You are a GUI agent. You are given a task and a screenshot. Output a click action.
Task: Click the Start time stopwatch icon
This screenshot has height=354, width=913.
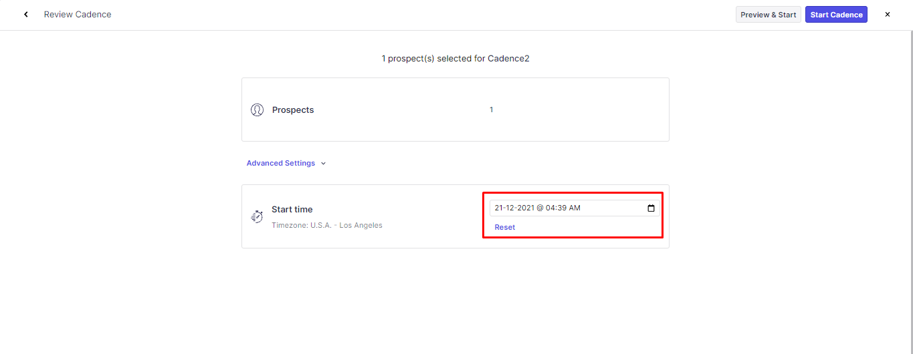257,216
